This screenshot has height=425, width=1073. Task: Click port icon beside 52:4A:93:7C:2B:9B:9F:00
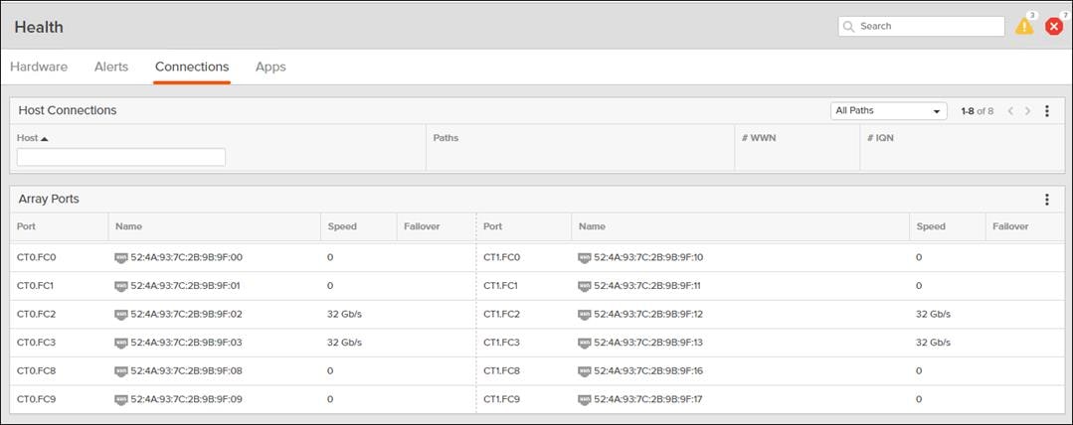tap(121, 257)
